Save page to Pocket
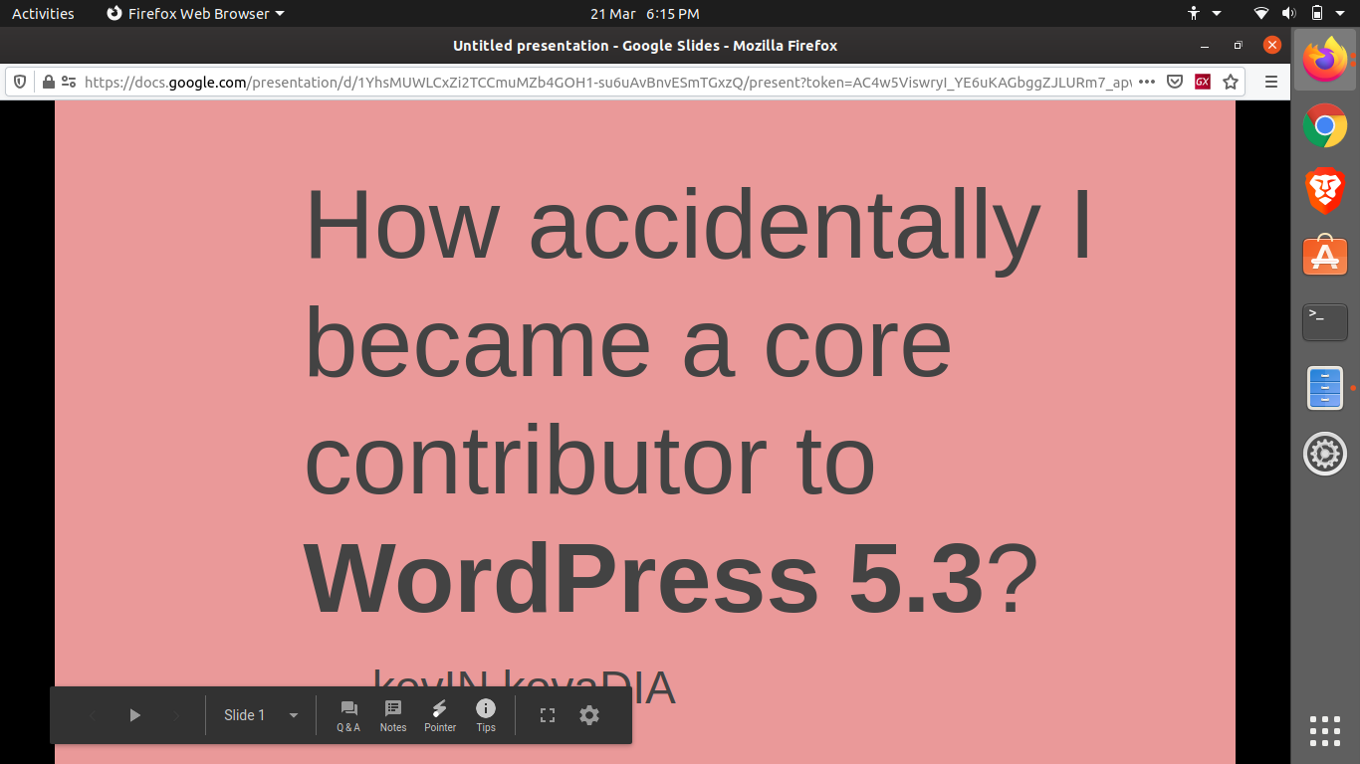 click(1175, 82)
